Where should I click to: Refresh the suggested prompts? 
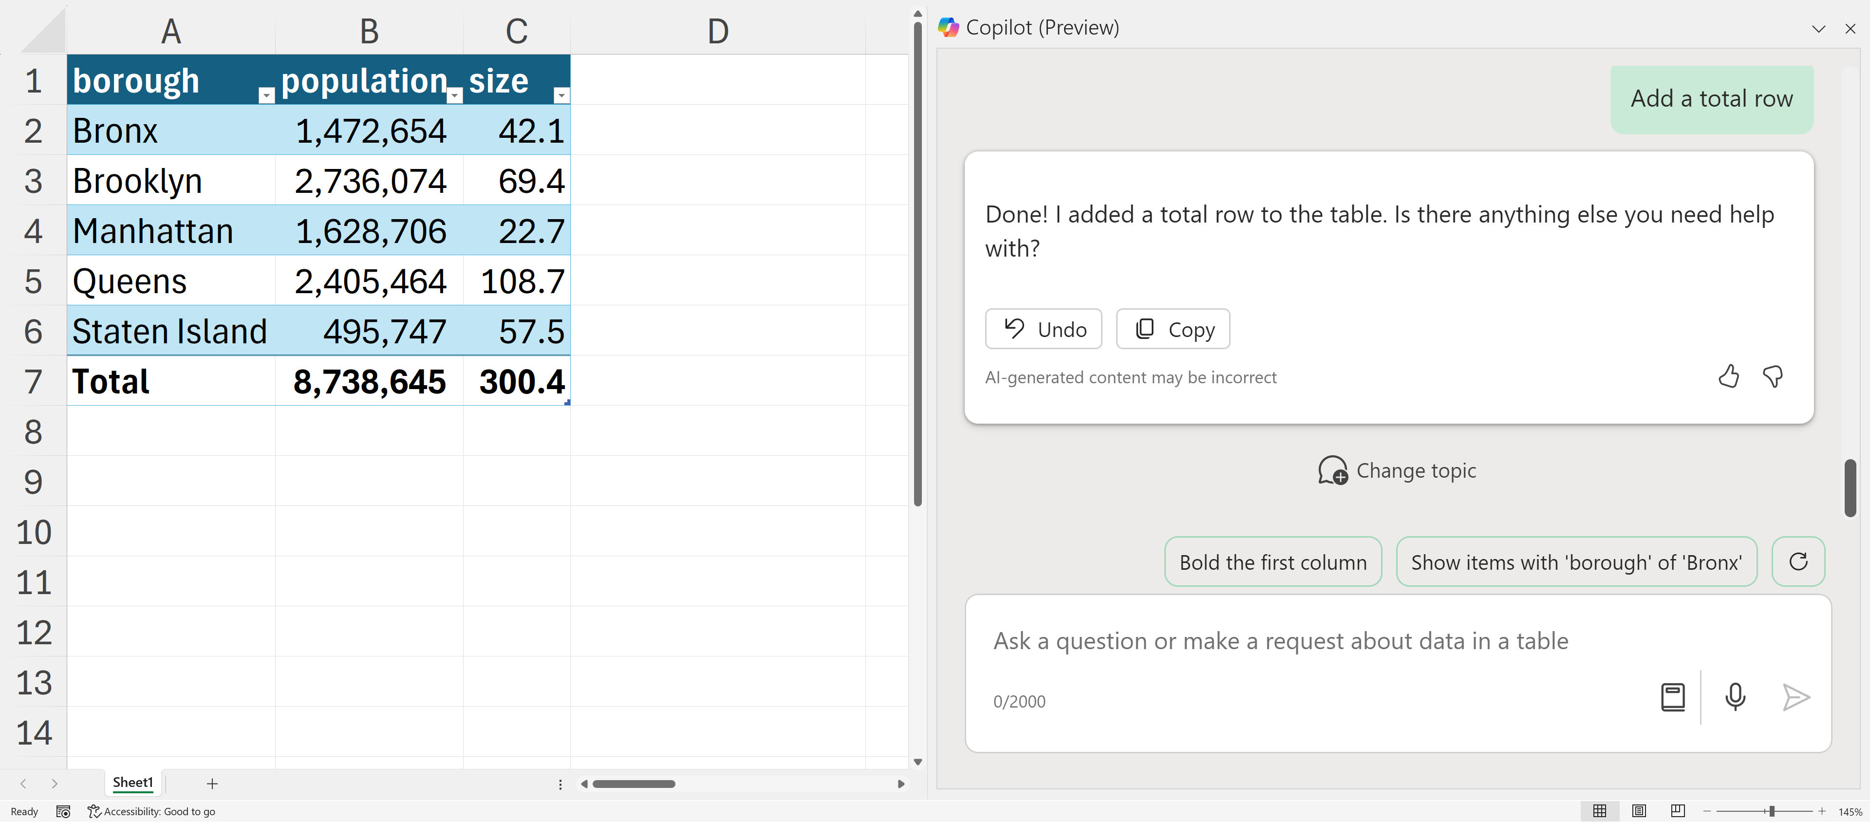pos(1798,561)
